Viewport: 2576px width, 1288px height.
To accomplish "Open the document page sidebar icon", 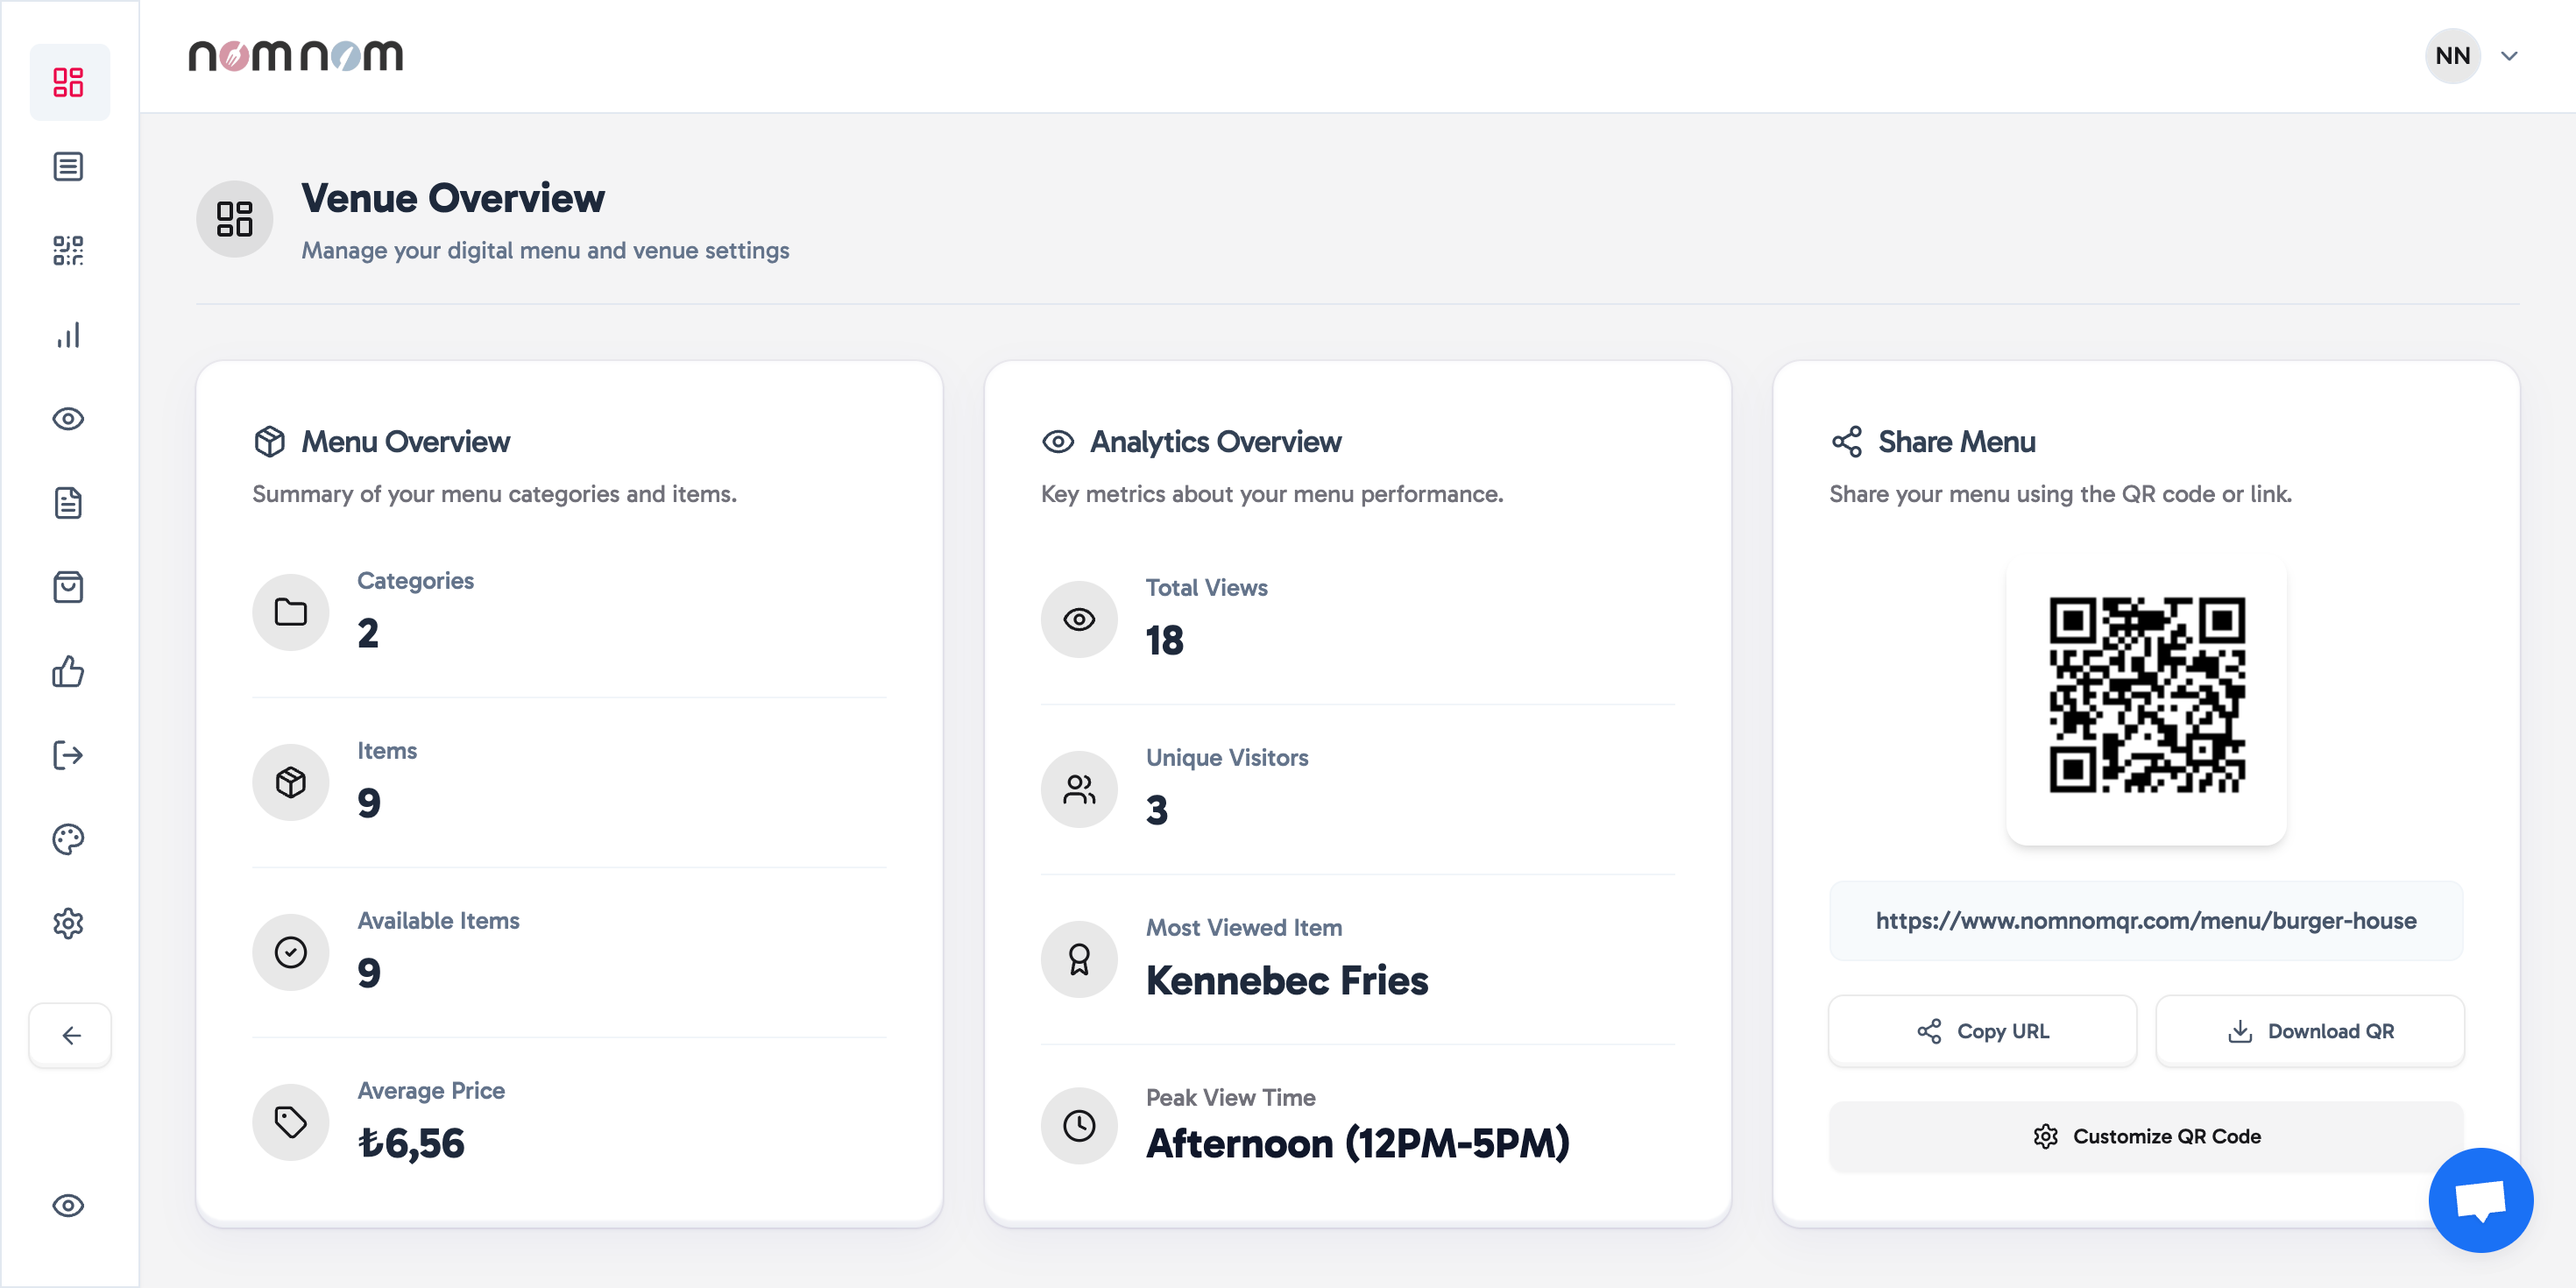I will 69,503.
